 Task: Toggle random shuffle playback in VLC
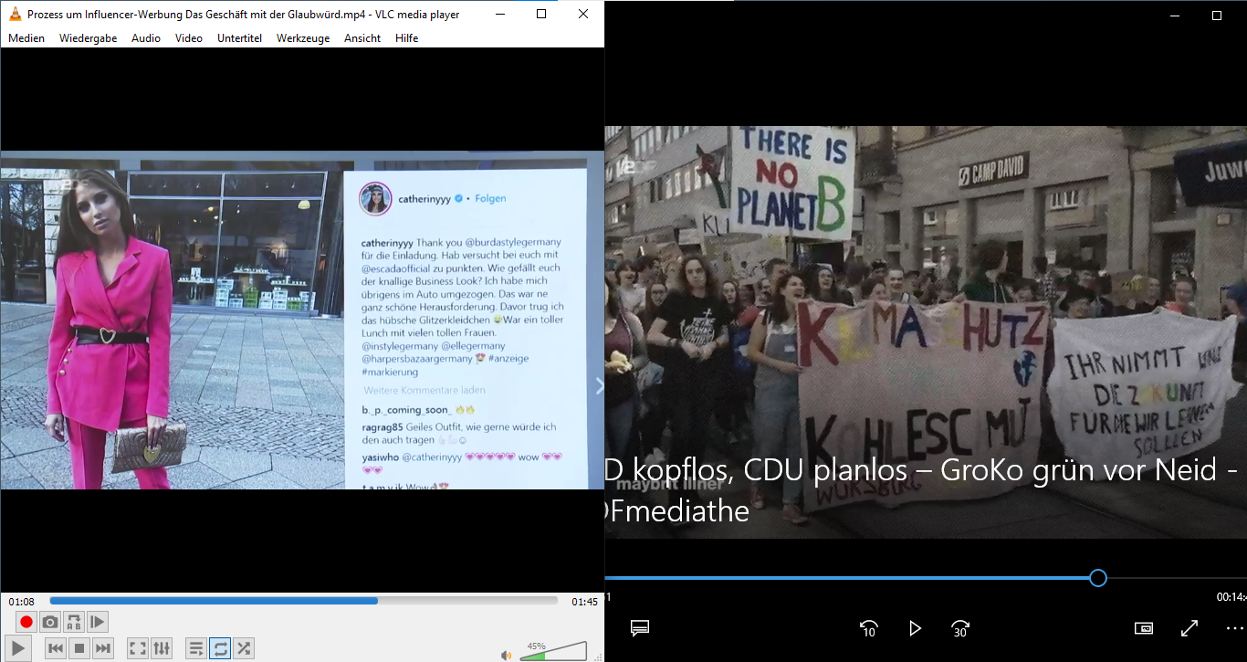(x=244, y=648)
